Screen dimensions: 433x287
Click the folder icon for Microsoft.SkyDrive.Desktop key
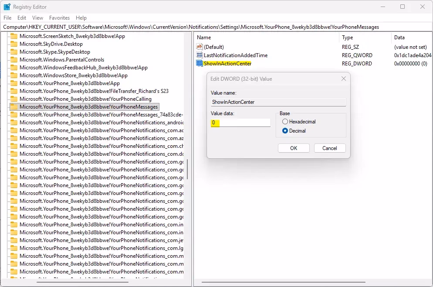[14, 43]
